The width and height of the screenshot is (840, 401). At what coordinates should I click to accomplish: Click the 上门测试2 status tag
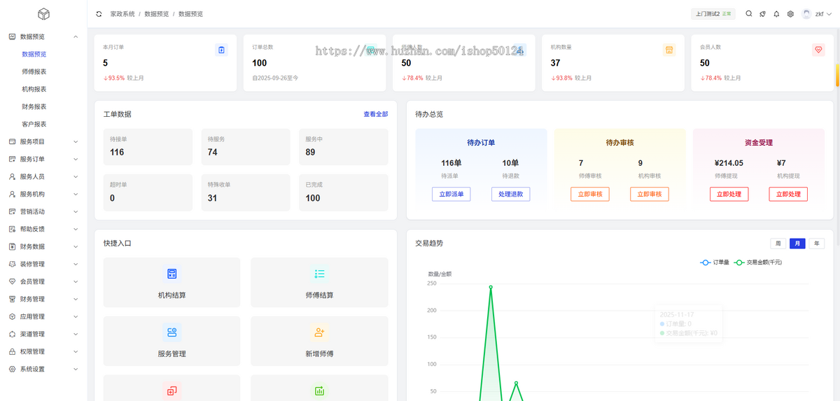click(713, 14)
